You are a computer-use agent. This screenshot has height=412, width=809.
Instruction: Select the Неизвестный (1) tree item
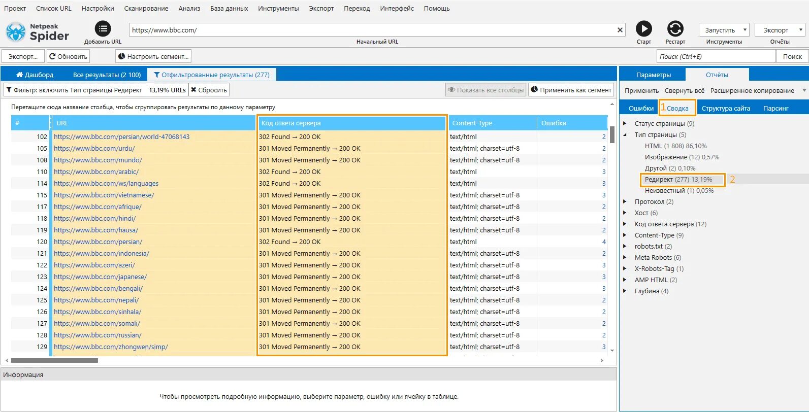pos(679,190)
